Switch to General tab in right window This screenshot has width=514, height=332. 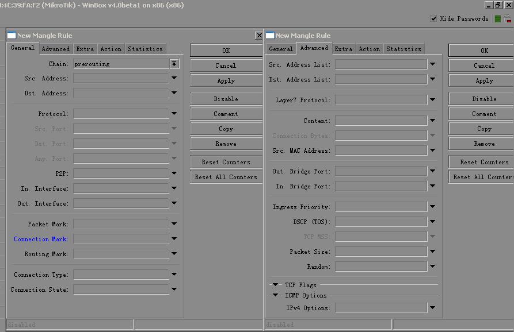pos(281,49)
